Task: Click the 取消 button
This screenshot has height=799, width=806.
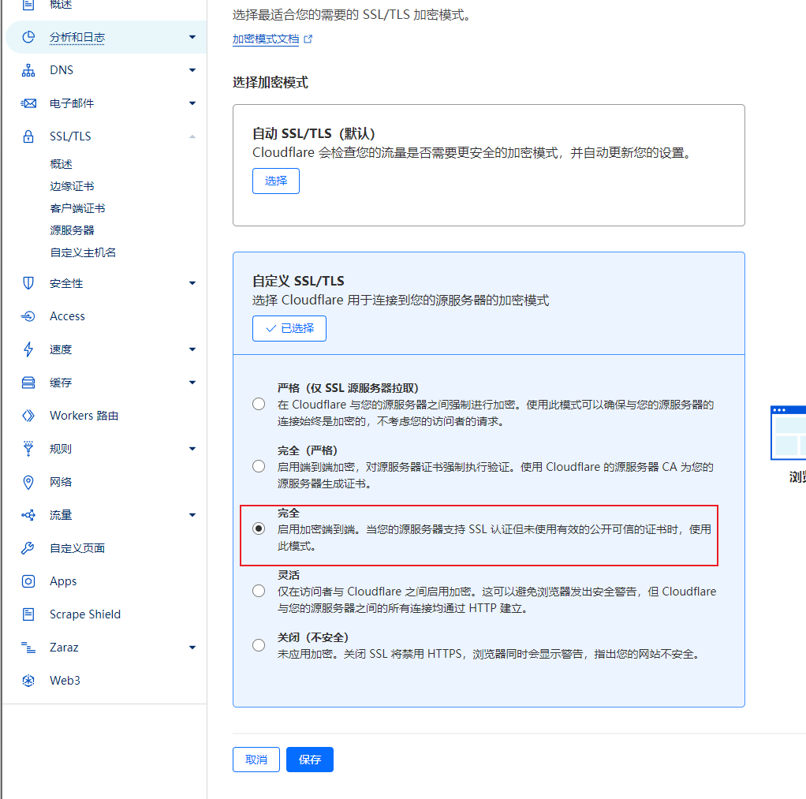Action: 256,760
